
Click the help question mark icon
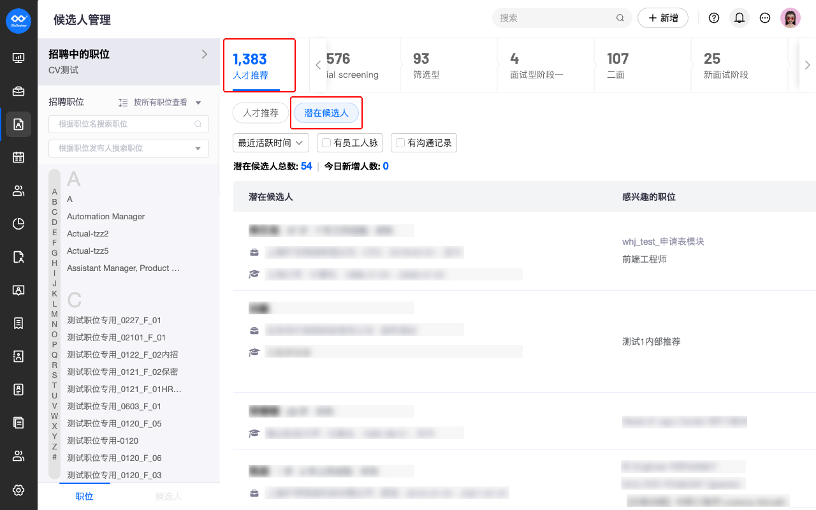pyautogui.click(x=714, y=18)
